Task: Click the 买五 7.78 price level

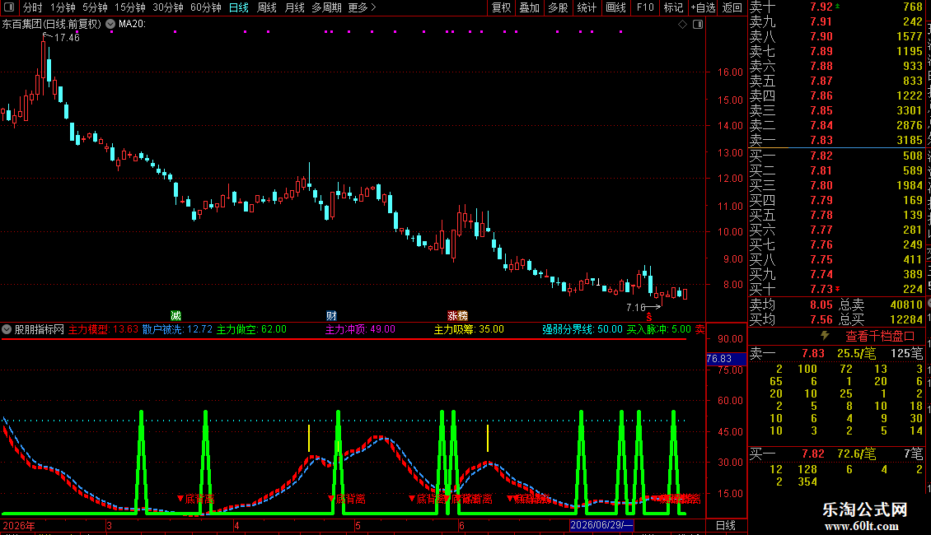Action: (x=821, y=216)
